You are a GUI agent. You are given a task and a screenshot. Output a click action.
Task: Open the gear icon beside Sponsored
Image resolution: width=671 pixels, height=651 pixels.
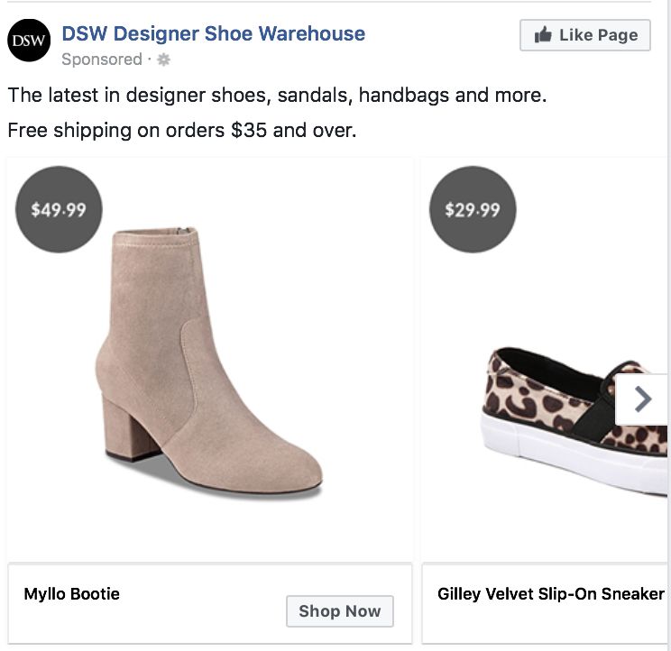click(x=163, y=60)
